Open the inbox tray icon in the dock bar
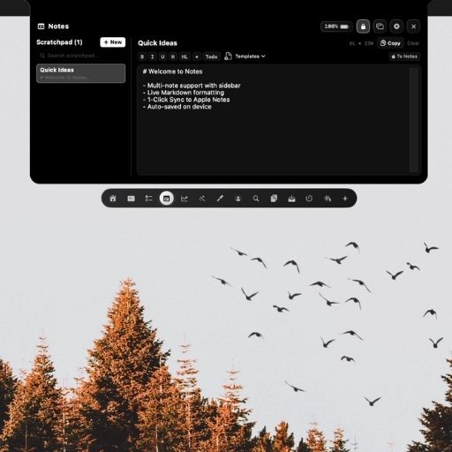The width and height of the screenshot is (452, 452). point(291,199)
